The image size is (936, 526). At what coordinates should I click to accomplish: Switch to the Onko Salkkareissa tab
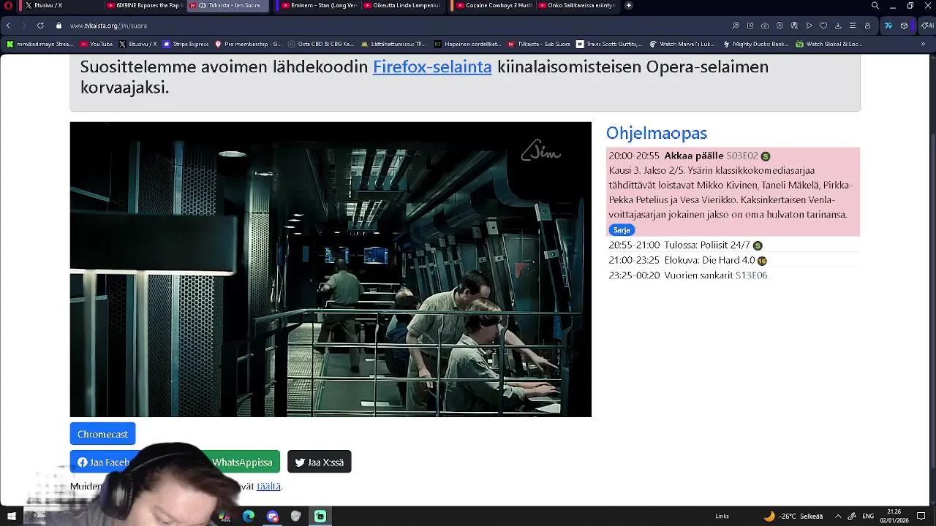coord(576,5)
